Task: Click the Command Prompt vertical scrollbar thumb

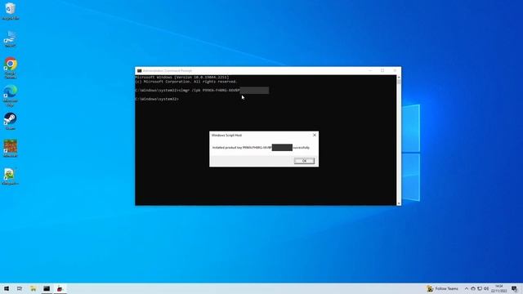Action: pyautogui.click(x=399, y=82)
